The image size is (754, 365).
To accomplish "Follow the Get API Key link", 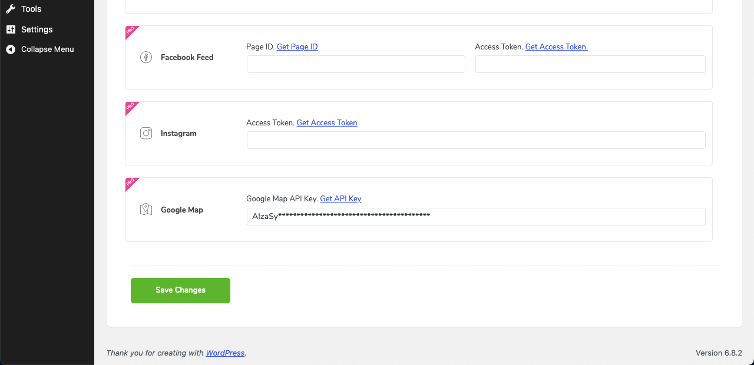I will 340,198.
